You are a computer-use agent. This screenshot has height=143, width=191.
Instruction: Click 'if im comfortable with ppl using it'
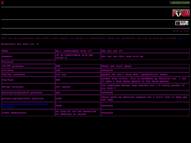click(78, 56)
